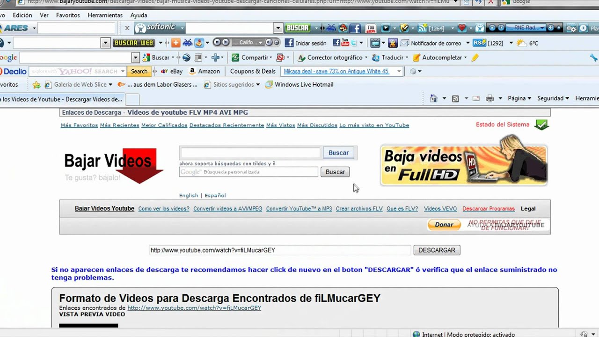Image resolution: width=599 pixels, height=337 pixels.
Task: Click Google toolbar wrench settings icon
Action: [x=594, y=58]
